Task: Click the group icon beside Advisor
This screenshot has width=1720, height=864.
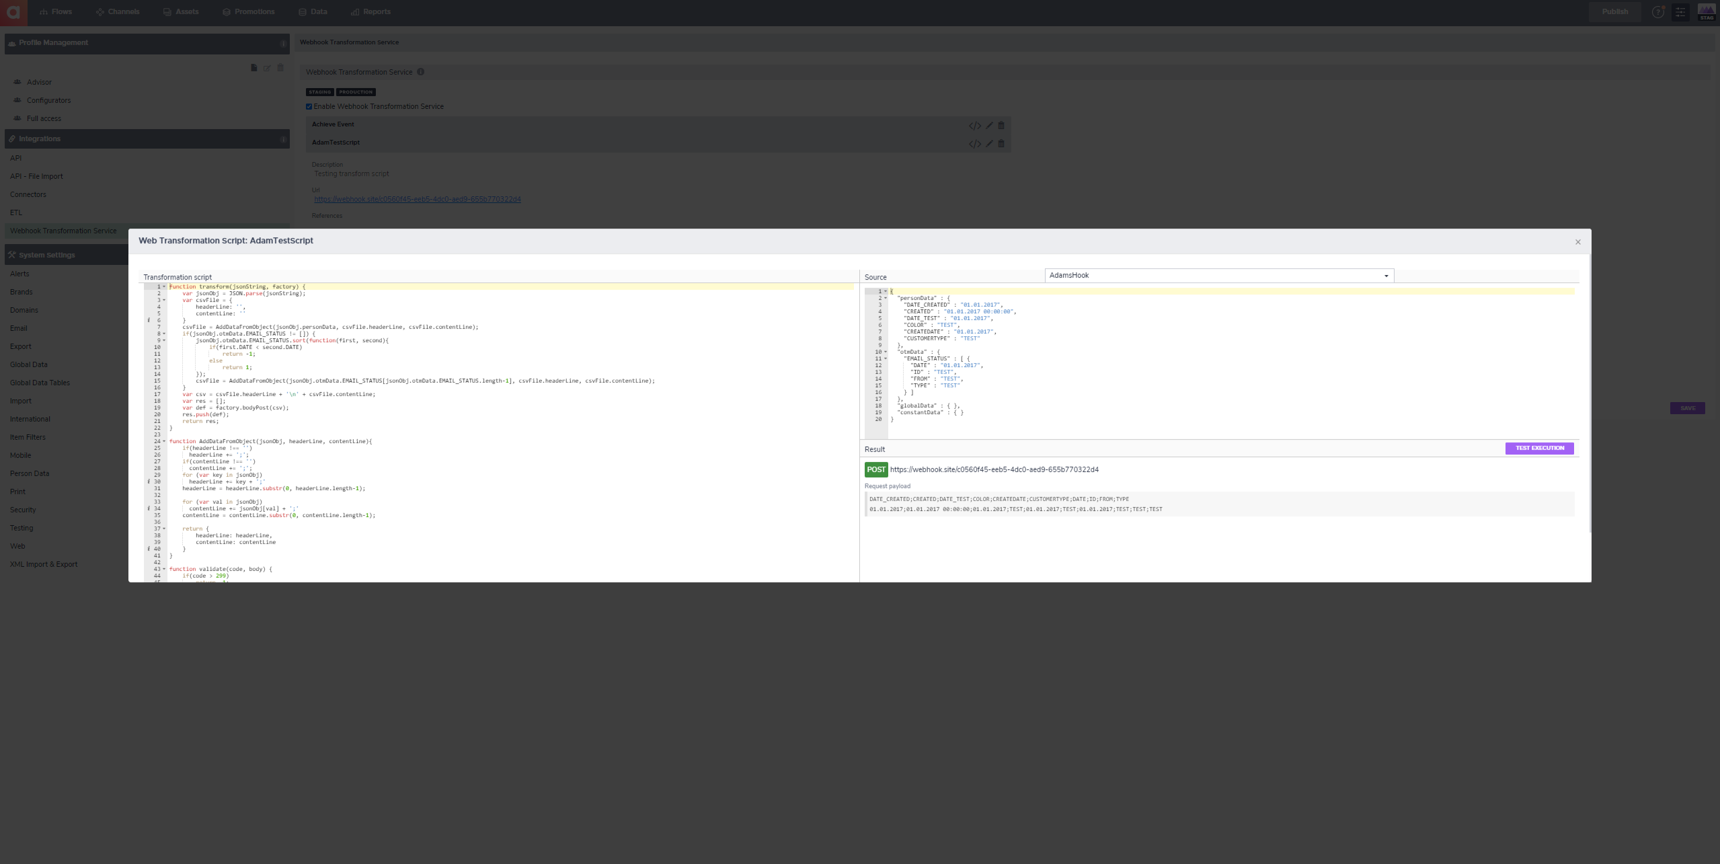Action: coord(17,82)
